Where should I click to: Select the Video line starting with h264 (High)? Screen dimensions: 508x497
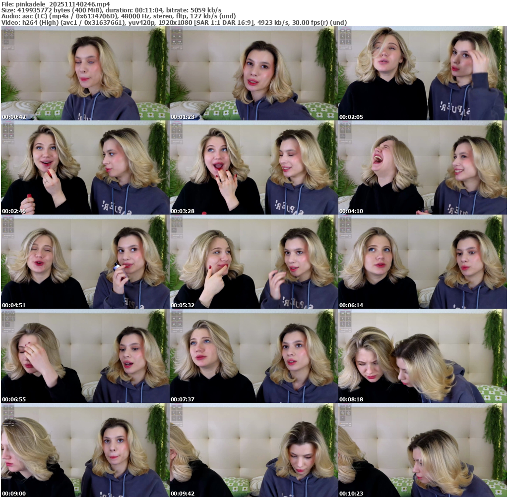[x=174, y=22]
